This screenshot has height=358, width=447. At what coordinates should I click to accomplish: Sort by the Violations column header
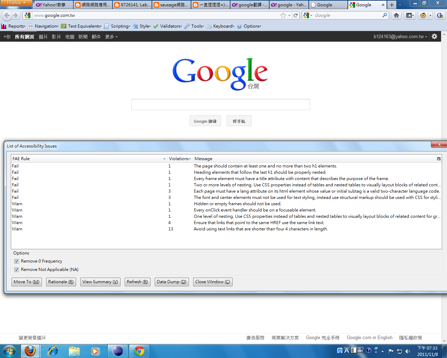point(179,159)
